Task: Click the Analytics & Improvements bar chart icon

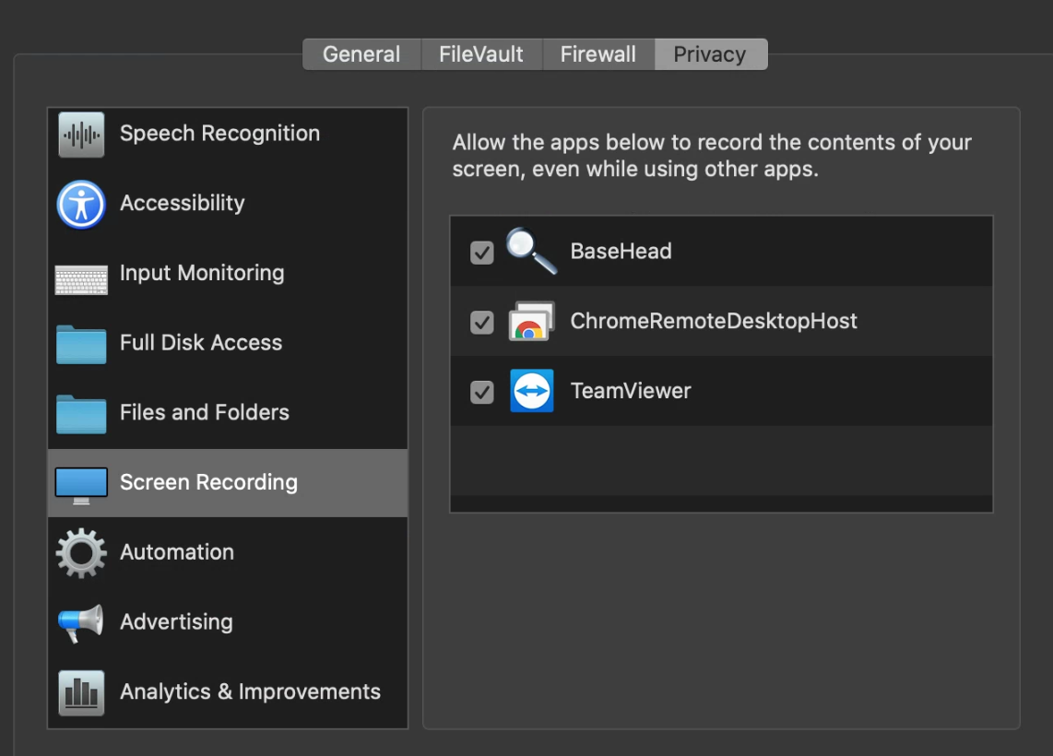Action: 81,693
